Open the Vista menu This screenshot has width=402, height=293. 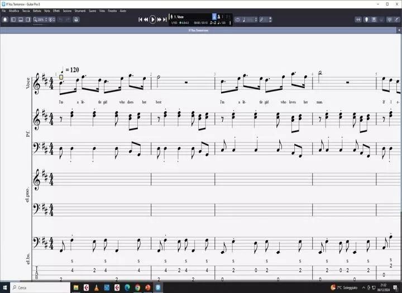tap(102, 11)
